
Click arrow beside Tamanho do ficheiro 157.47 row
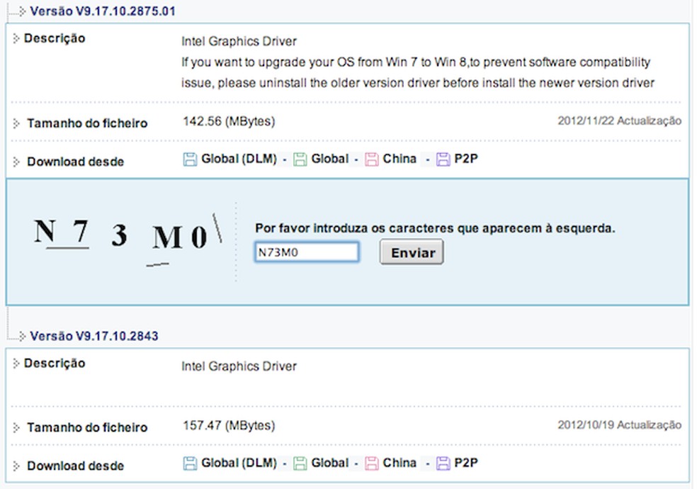[x=16, y=427]
